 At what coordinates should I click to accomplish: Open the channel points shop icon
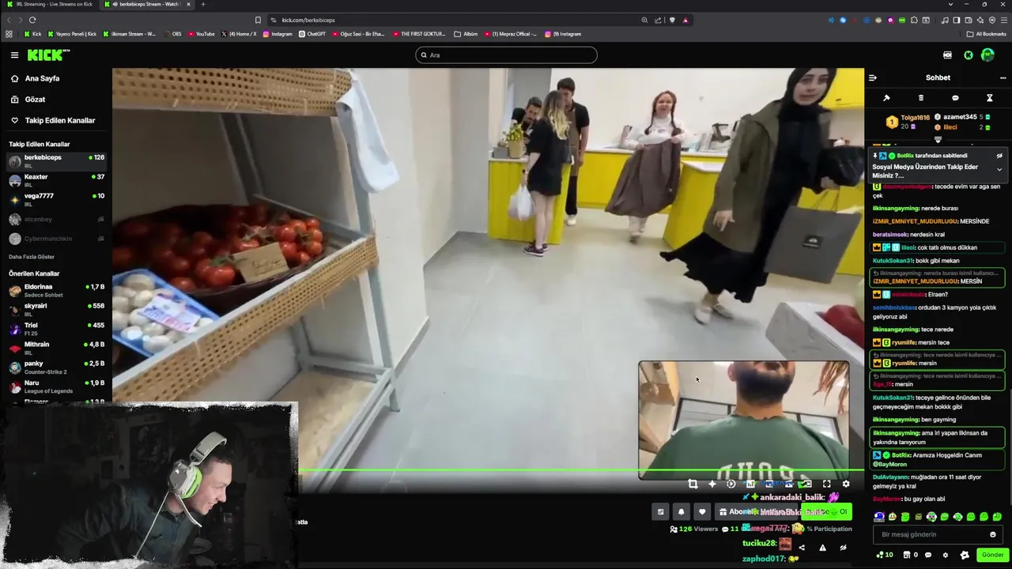(906, 555)
